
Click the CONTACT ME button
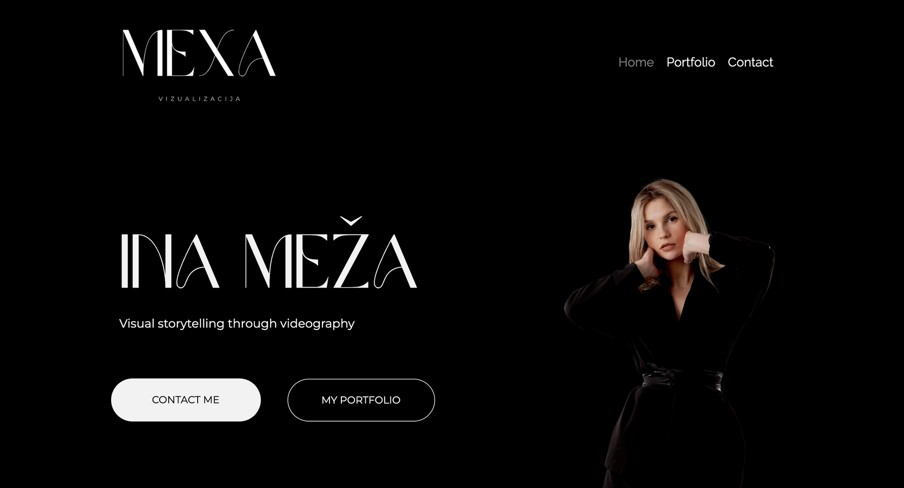[186, 400]
